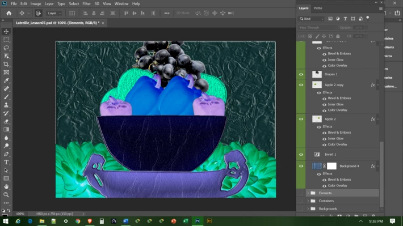The height and width of the screenshot is (226, 403).
Task: Open Windows Start menu
Action: [x=6, y=221]
